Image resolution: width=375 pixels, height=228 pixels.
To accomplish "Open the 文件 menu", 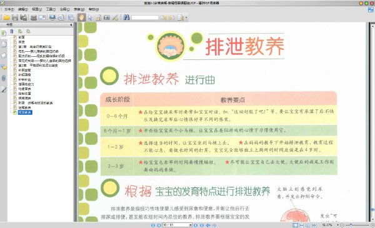I will 9,9.
